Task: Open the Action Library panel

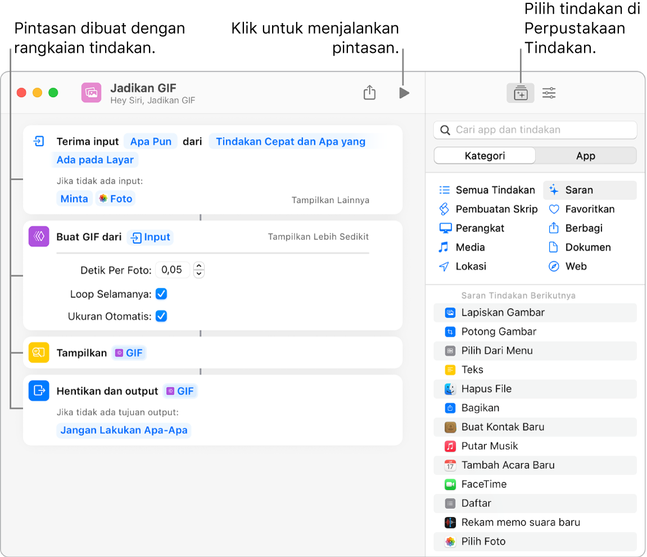Action: coord(520,93)
